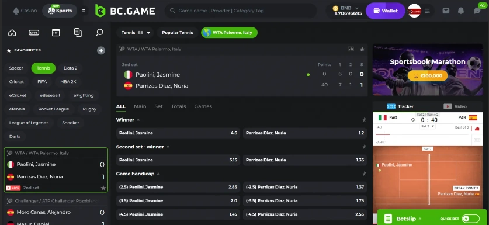Screen dimensions: 489x225
Task: Switch to the Tracker tab
Action: 400,106
